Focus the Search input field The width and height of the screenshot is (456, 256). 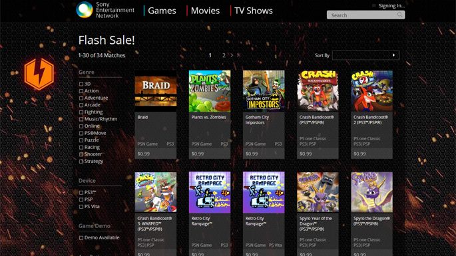click(362, 15)
